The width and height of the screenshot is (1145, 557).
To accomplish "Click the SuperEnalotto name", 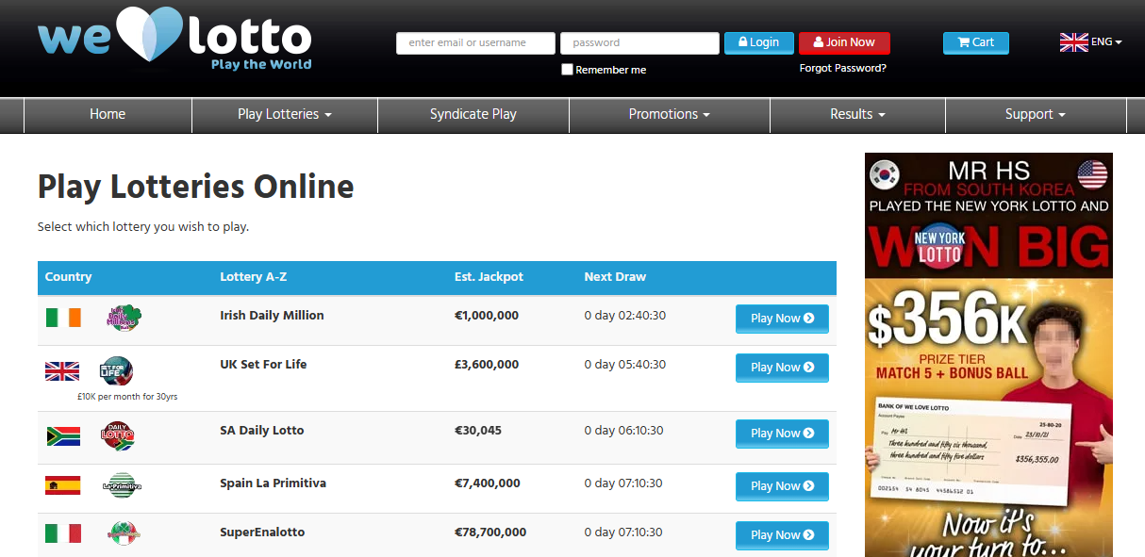I will (262, 532).
